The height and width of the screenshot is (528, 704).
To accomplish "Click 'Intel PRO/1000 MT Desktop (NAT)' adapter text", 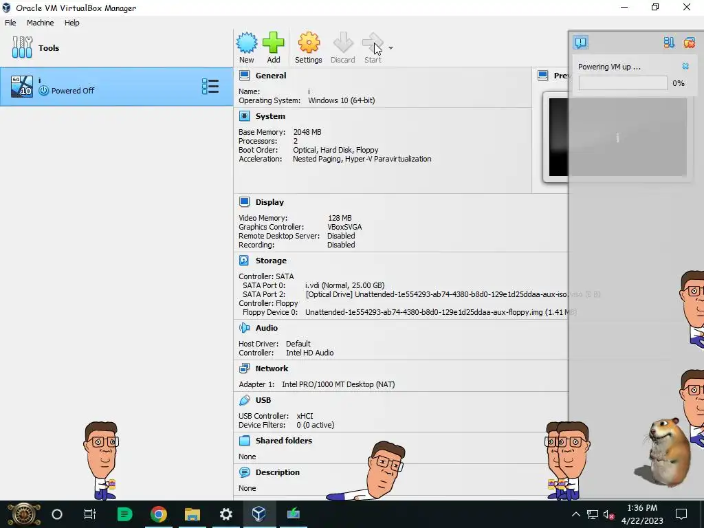I will pos(338,384).
